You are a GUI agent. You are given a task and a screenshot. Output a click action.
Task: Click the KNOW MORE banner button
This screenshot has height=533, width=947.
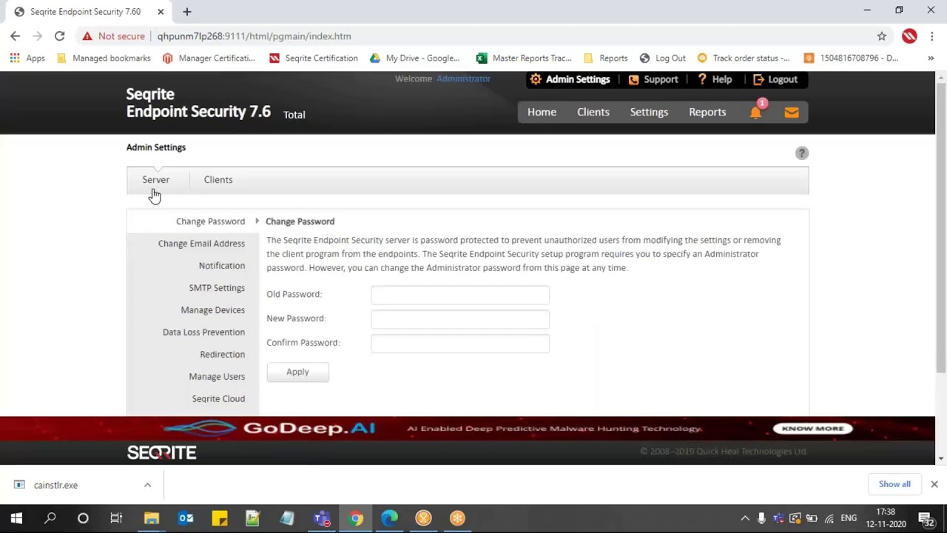click(x=812, y=429)
